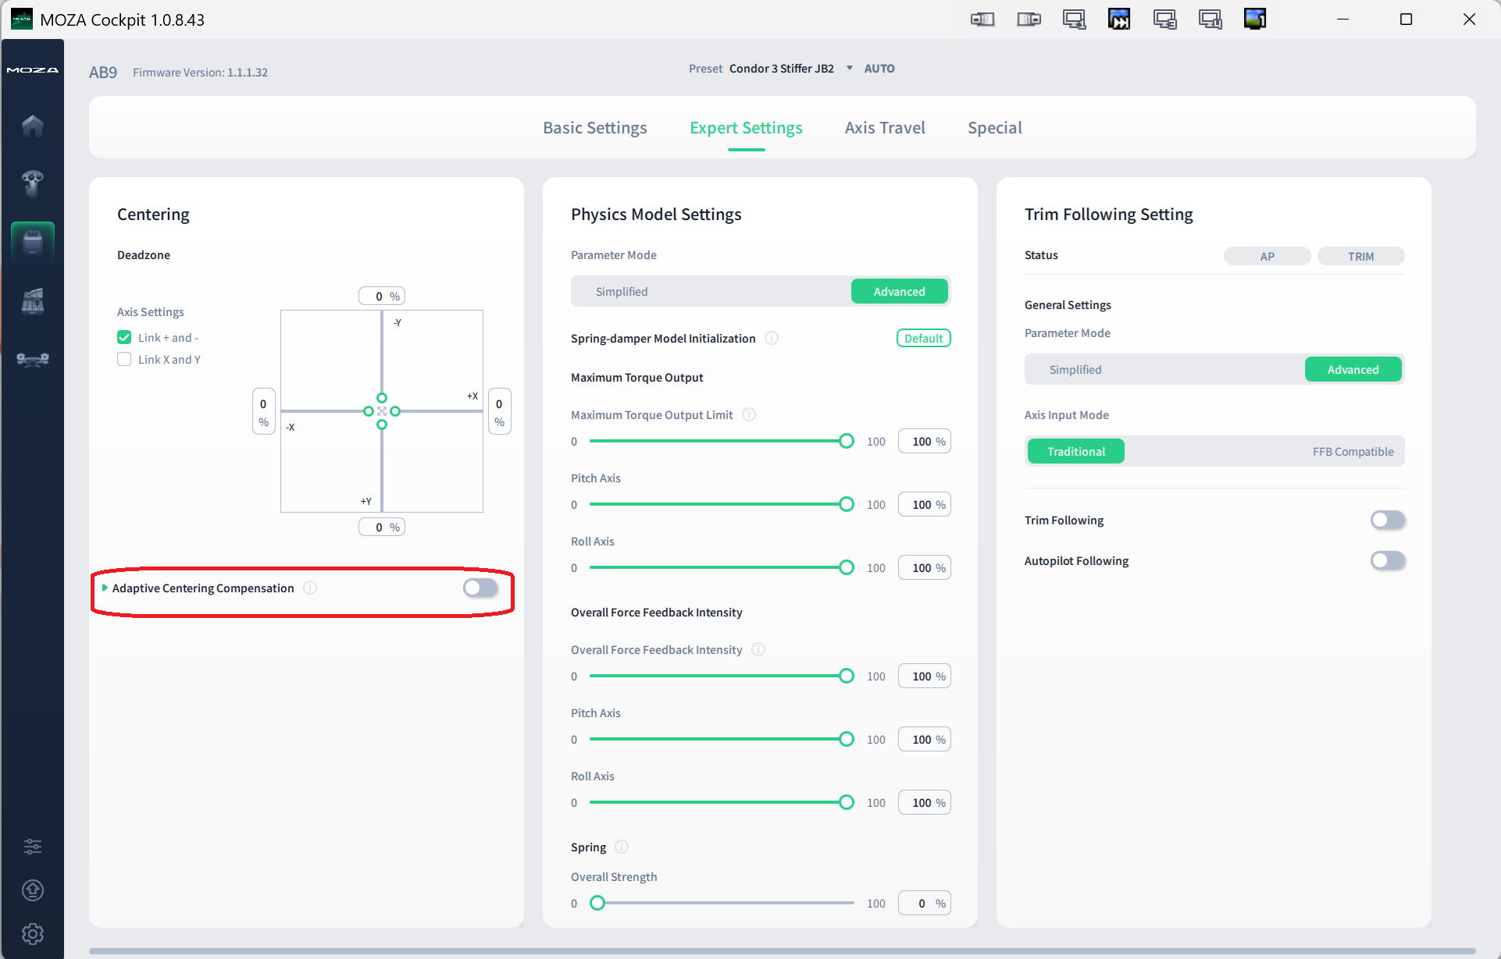Viewport: 1501px width, 959px height.
Task: Click the Spring Overall Strength slider handle
Action: click(597, 904)
